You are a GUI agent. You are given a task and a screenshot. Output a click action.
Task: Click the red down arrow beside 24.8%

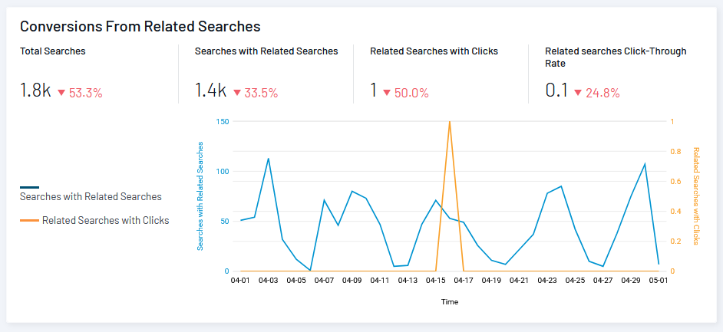578,93
